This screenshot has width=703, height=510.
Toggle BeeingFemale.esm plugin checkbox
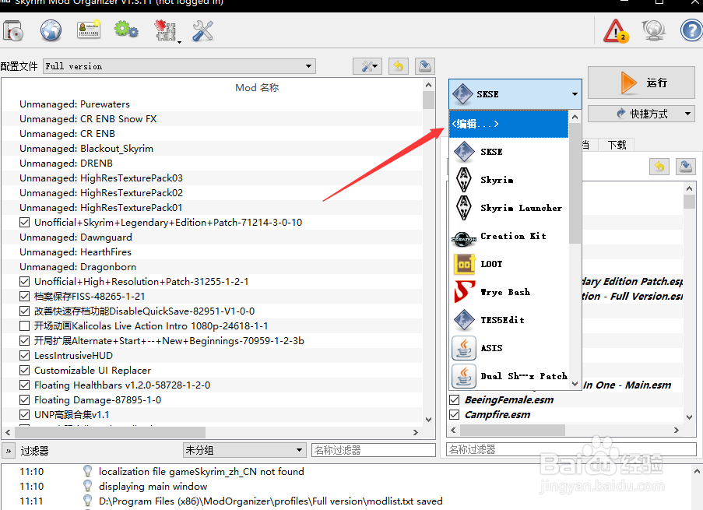point(454,399)
